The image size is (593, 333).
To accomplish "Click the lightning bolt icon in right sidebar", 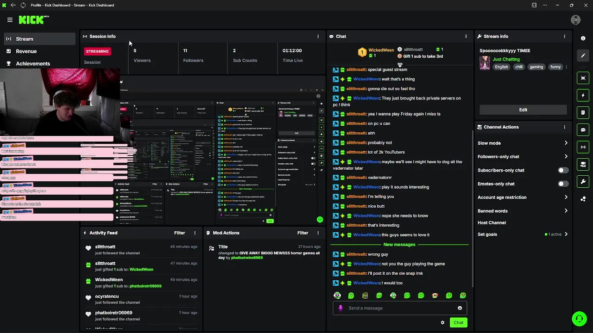I will pos(583,95).
